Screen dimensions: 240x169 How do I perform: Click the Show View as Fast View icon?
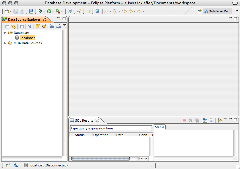click(8, 165)
